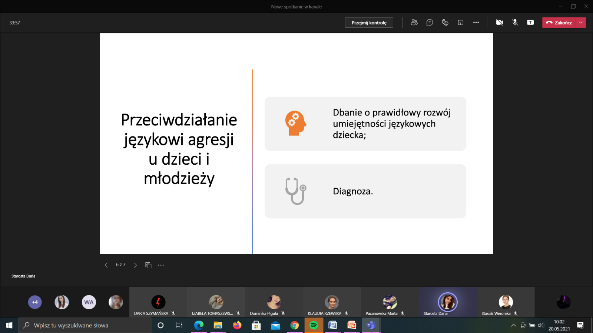Go to the previous slide

[106, 265]
